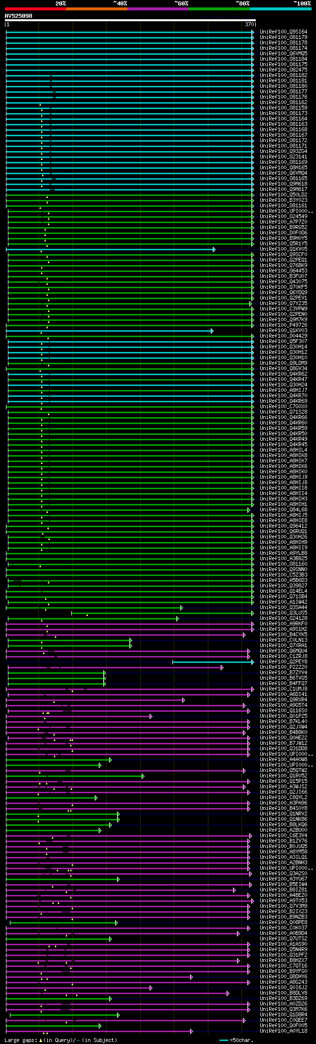This screenshot has width=316, height=1044.
Task: Select the UniRef100_O81160 label
Action: pos(283,564)
